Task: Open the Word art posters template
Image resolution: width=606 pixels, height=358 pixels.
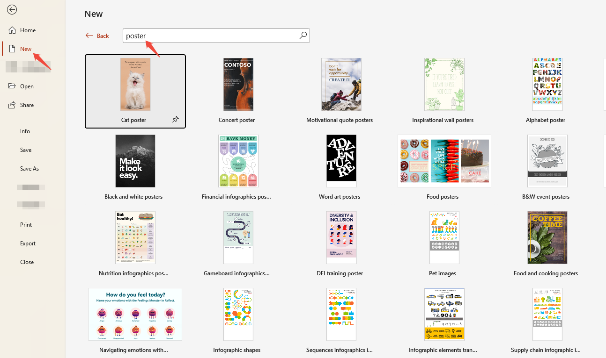Action: [x=341, y=161]
